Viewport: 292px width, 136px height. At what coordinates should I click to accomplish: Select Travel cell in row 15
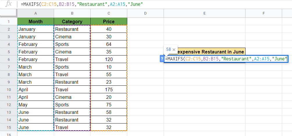coord(72,128)
